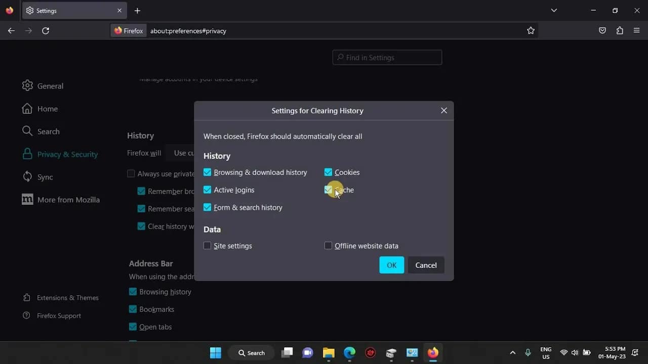This screenshot has height=364, width=648.
Task: Uncheck Form & search history
Action: click(207, 207)
